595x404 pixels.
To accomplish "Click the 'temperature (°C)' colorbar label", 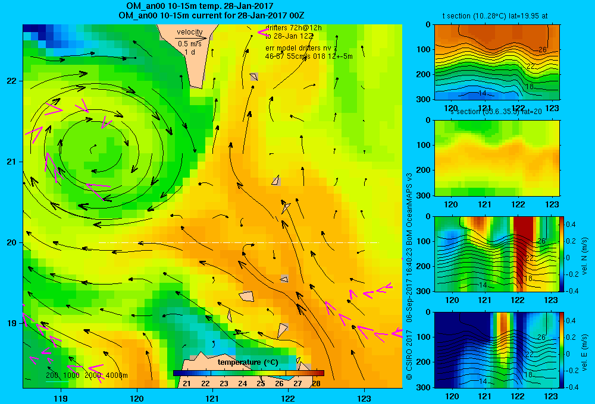I will tap(248, 362).
